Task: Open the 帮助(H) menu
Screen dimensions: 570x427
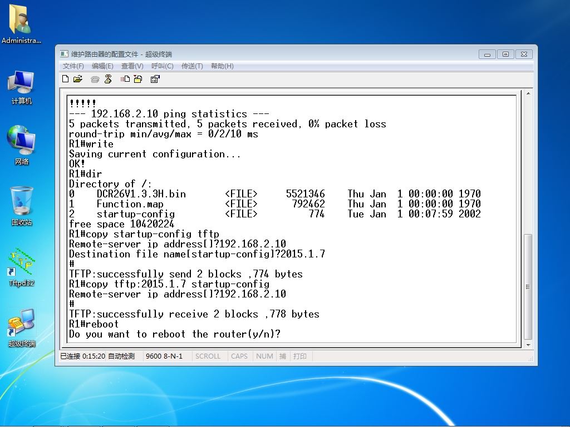Action: [x=222, y=66]
